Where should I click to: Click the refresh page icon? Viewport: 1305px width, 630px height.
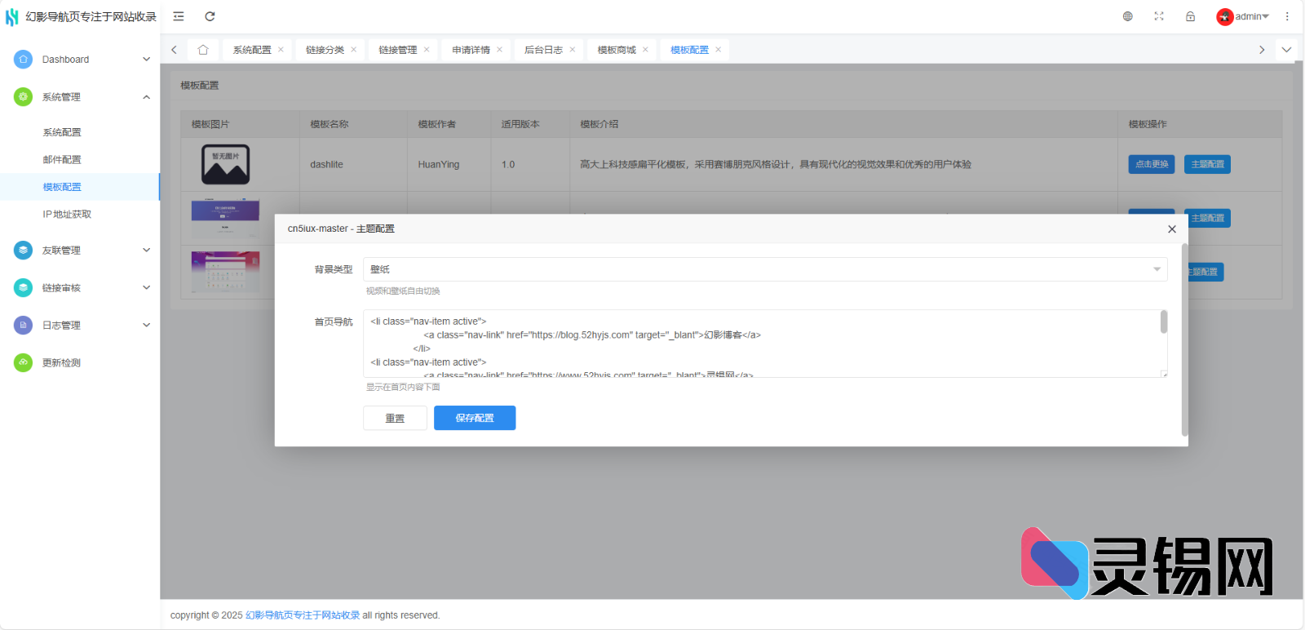[x=210, y=16]
